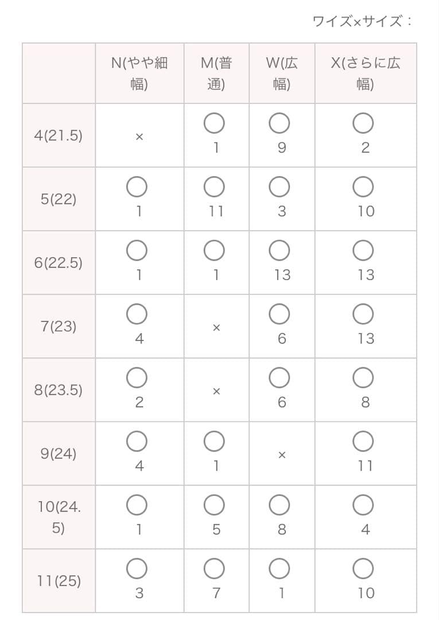The width and height of the screenshot is (439, 620).
Task: Choose size 6(22.5) W width circle
Action: point(279,251)
